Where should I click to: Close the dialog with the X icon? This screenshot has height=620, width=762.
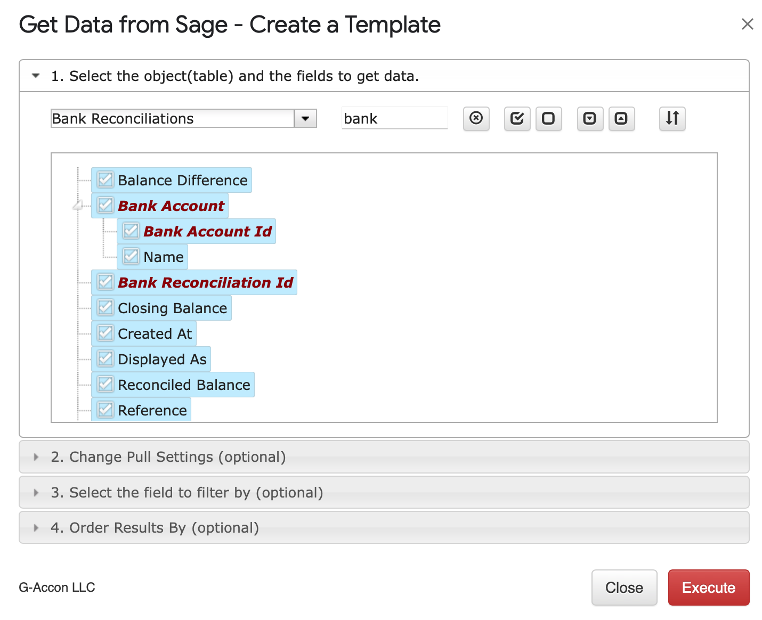click(x=747, y=24)
